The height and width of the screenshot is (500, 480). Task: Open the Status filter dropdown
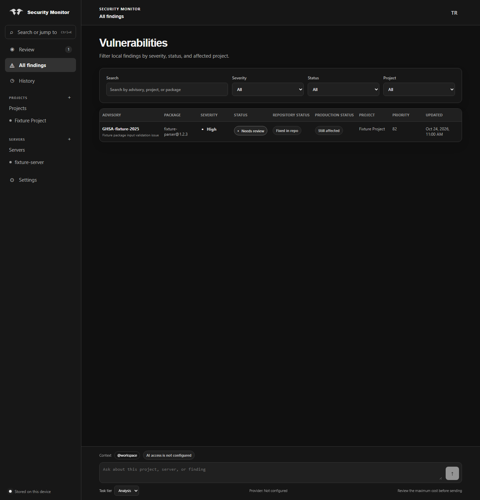coord(343,89)
